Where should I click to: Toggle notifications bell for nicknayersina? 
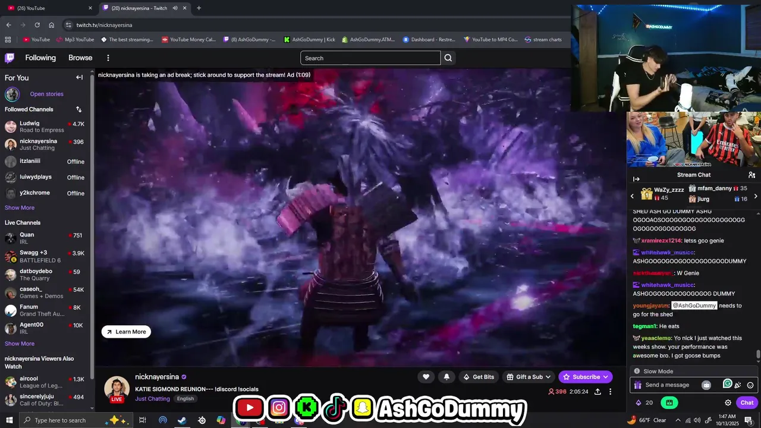(446, 377)
